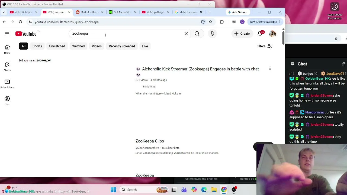Open the three-dot menu for the Alchoholic Kick Streamer video
Screen dimensions: 347x195
(x=270, y=69)
